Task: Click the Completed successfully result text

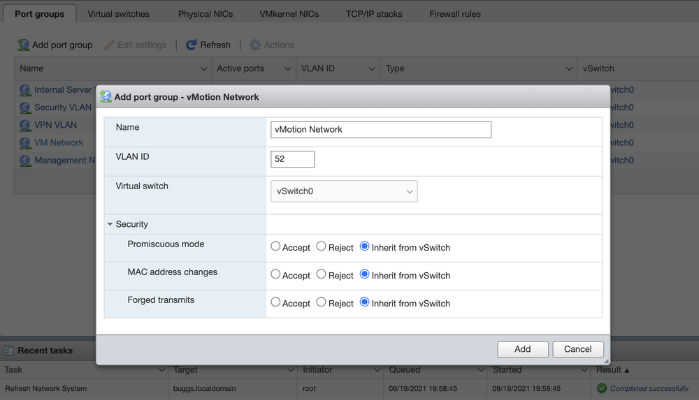Action: pos(649,388)
